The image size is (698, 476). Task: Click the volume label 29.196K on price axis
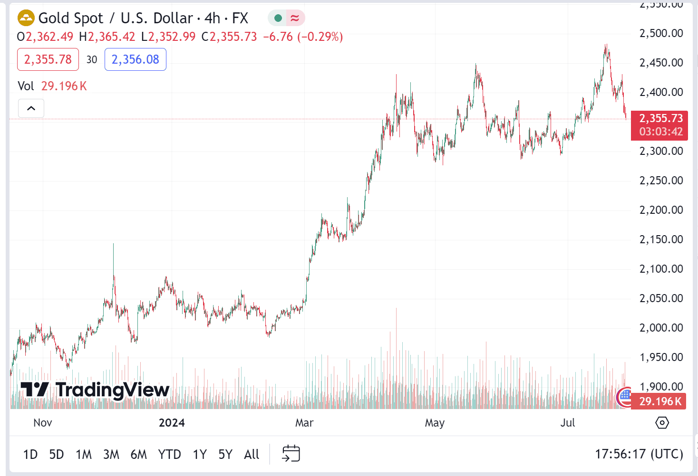[x=659, y=401]
